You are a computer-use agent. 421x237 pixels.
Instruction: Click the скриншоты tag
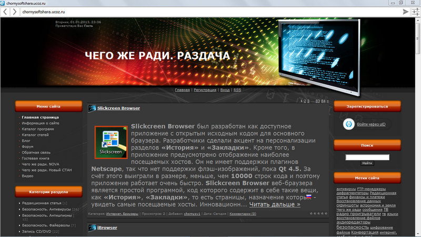pyautogui.click(x=347, y=205)
